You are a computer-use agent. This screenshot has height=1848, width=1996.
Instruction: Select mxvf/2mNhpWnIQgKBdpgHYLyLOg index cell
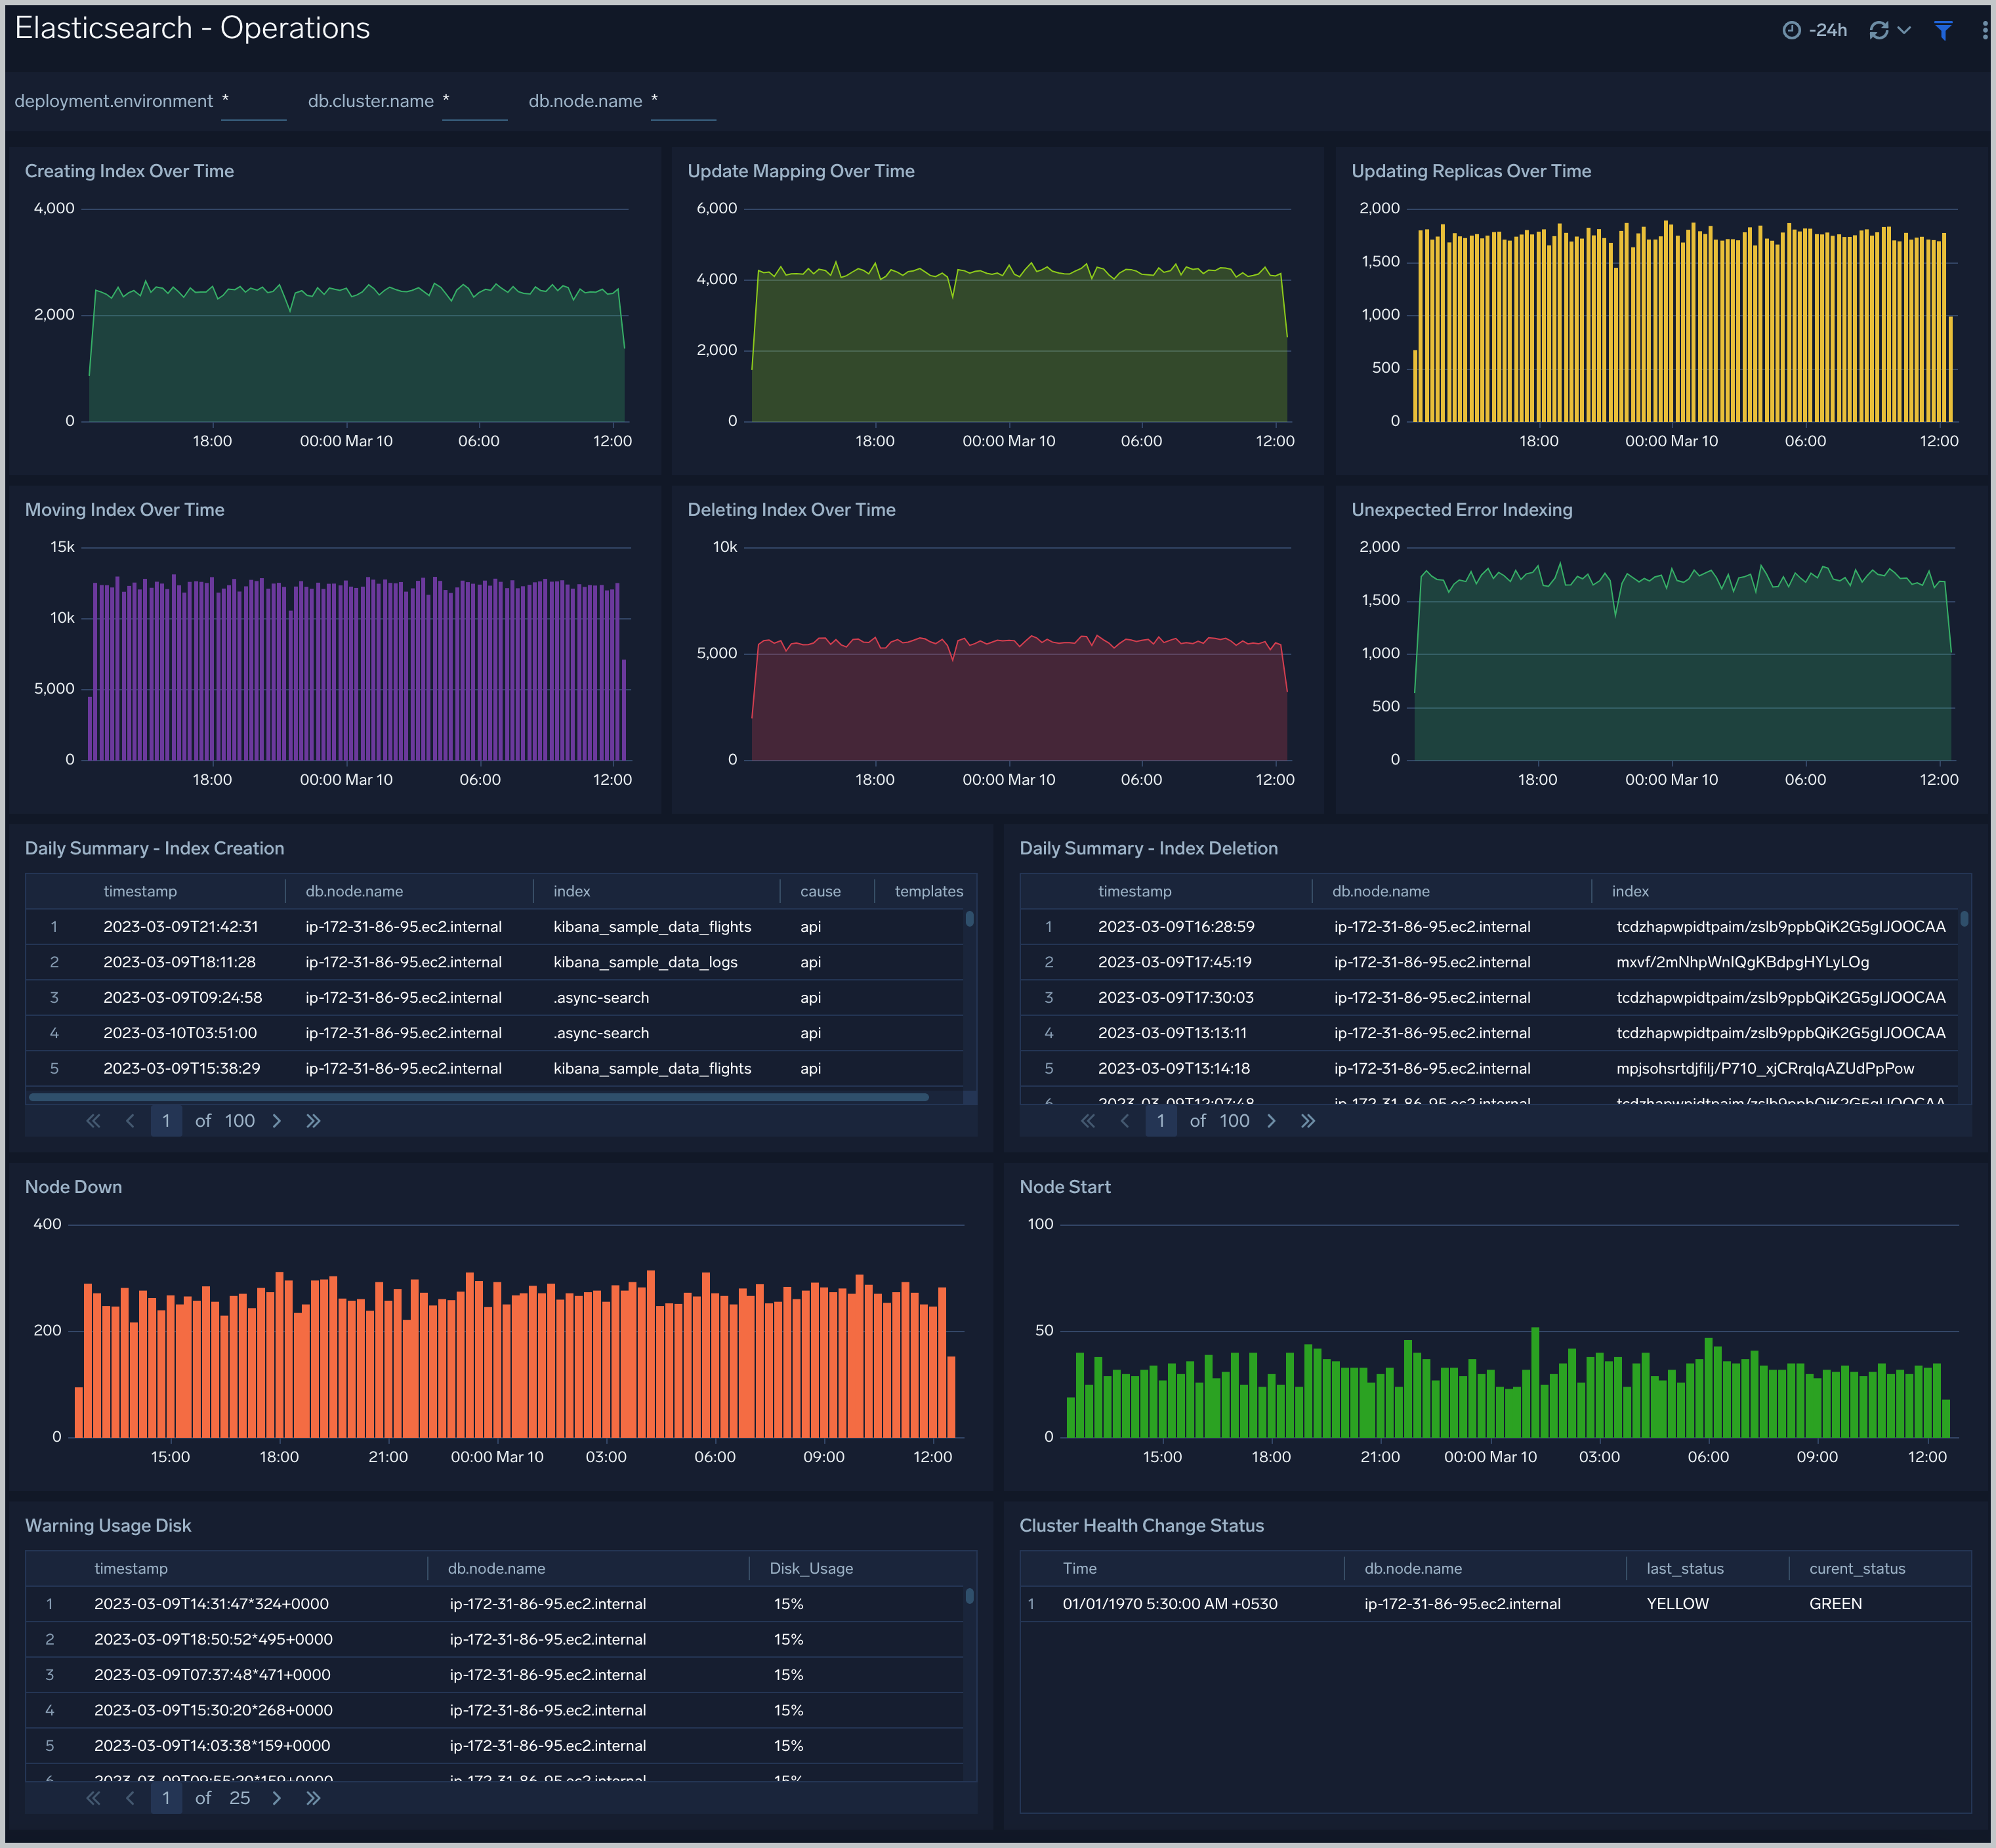tap(1742, 962)
